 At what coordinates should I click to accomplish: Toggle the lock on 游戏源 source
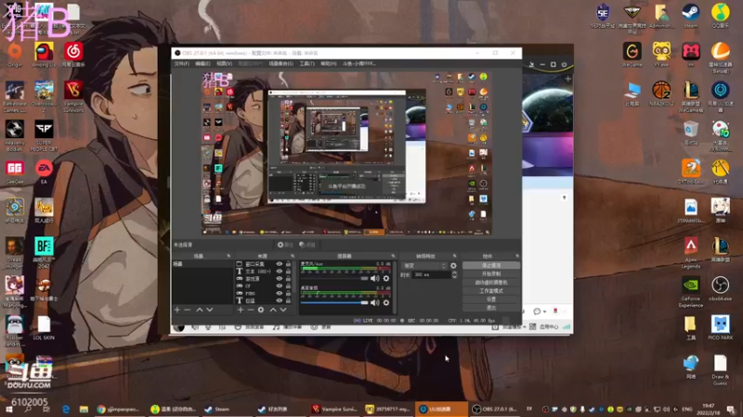[x=288, y=279]
